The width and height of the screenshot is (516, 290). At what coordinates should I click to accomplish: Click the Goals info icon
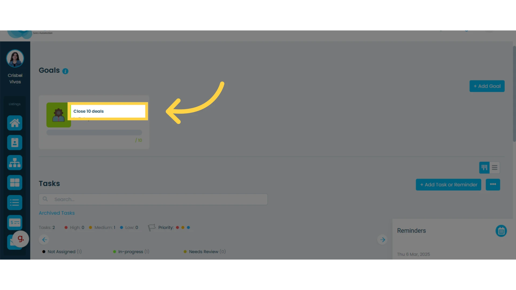click(65, 71)
